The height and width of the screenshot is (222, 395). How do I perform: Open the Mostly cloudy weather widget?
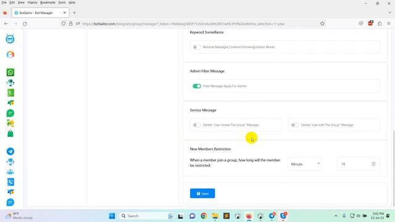click(19, 216)
